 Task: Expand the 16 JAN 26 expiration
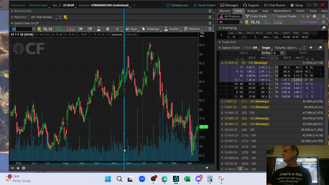click(x=222, y=152)
